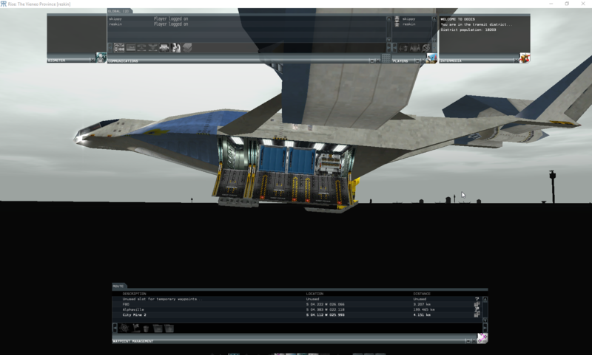The width and height of the screenshot is (592, 355).
Task: Open the ROUTE tab
Action: point(118,286)
